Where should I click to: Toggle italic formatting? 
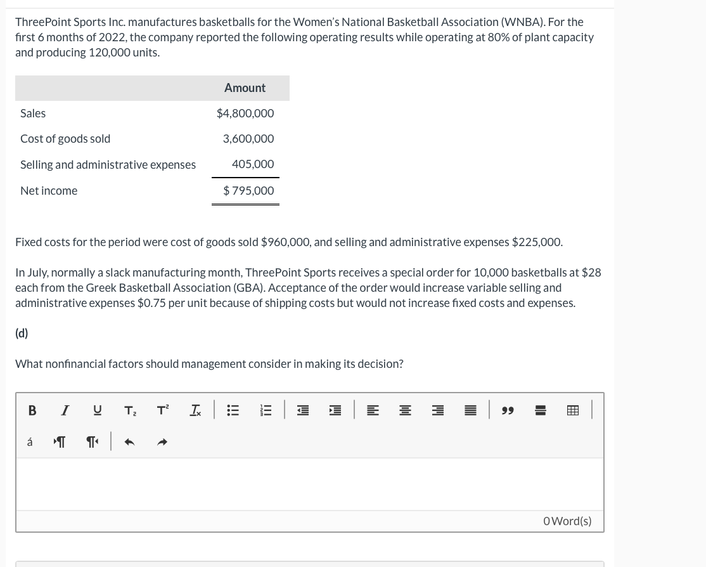(x=65, y=410)
